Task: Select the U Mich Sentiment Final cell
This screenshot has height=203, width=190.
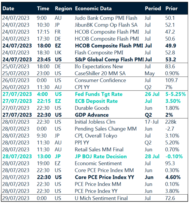Action: point(101,198)
